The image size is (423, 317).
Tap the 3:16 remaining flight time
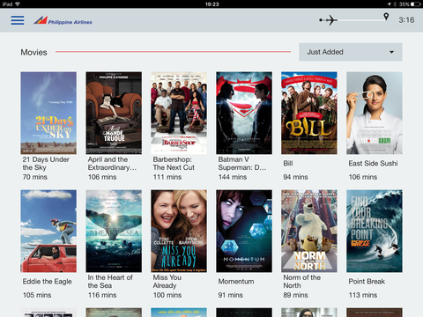pos(406,20)
